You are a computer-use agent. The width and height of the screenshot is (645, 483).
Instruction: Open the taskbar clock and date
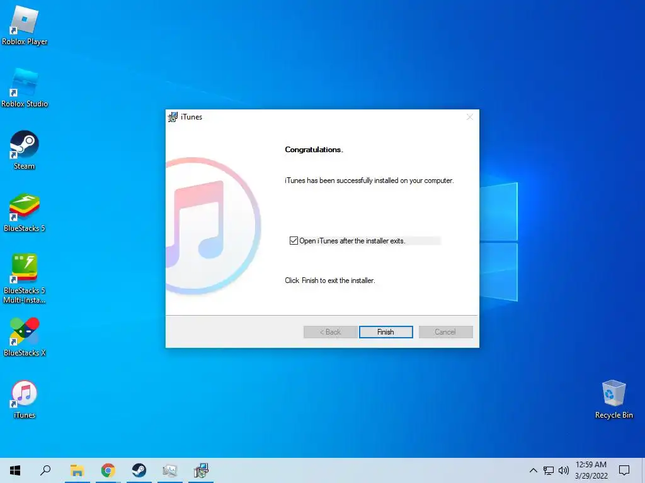591,470
